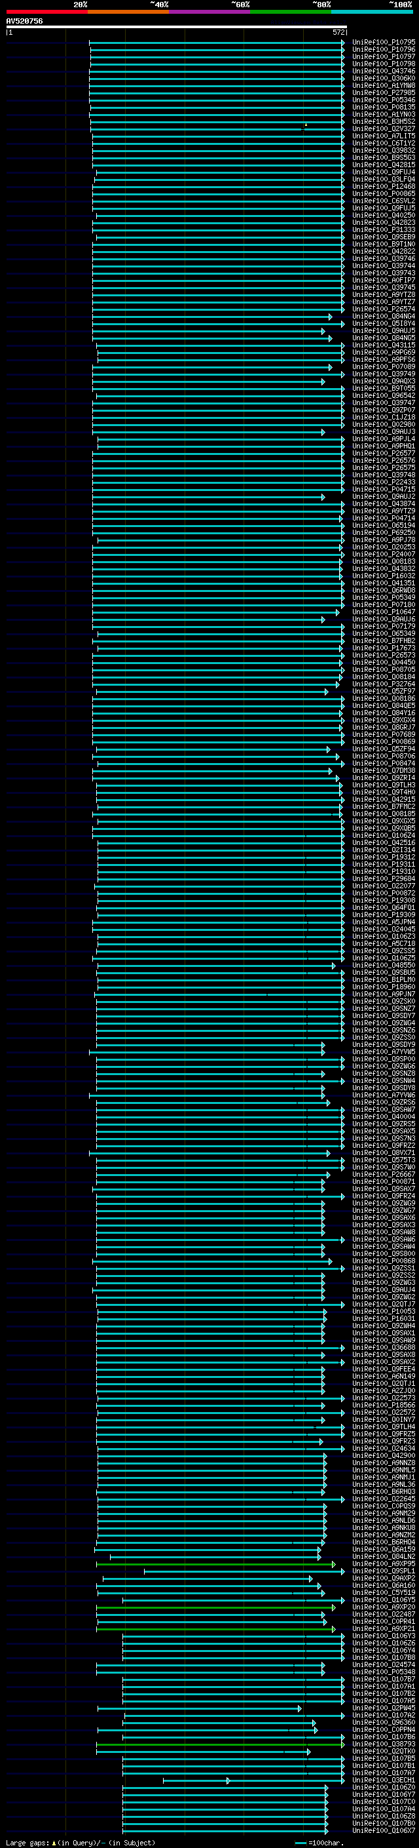
Task: Click the UniRef100_Q6A160 label
Action: [383, 1585]
